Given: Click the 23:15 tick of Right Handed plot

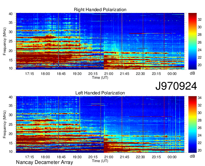Looking at the screenshot, I should click(x=156, y=74).
